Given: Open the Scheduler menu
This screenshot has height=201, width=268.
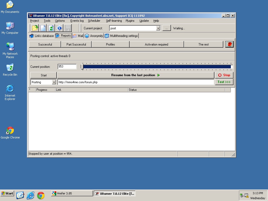Looking at the screenshot, I should (94, 21).
